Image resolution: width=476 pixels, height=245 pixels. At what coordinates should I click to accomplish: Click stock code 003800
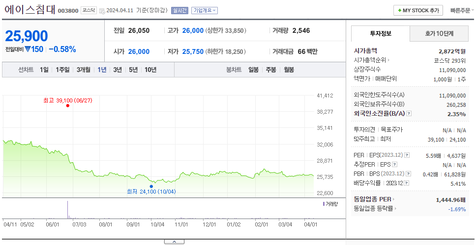(x=68, y=11)
